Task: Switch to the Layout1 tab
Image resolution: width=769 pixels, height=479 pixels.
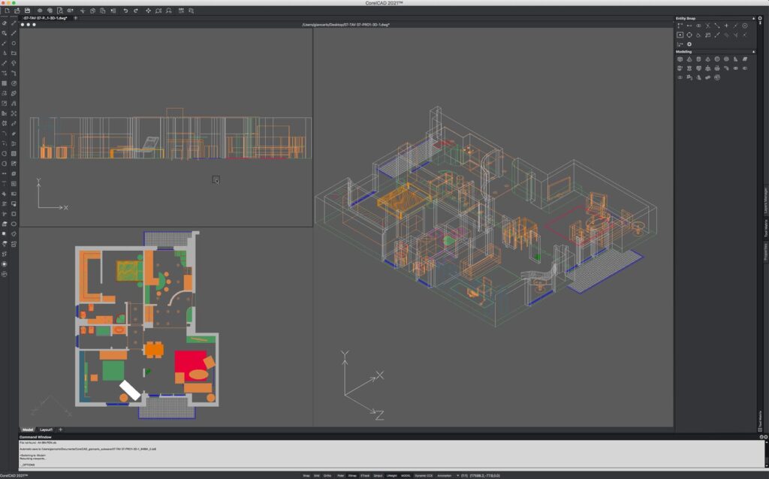Action: click(x=47, y=429)
